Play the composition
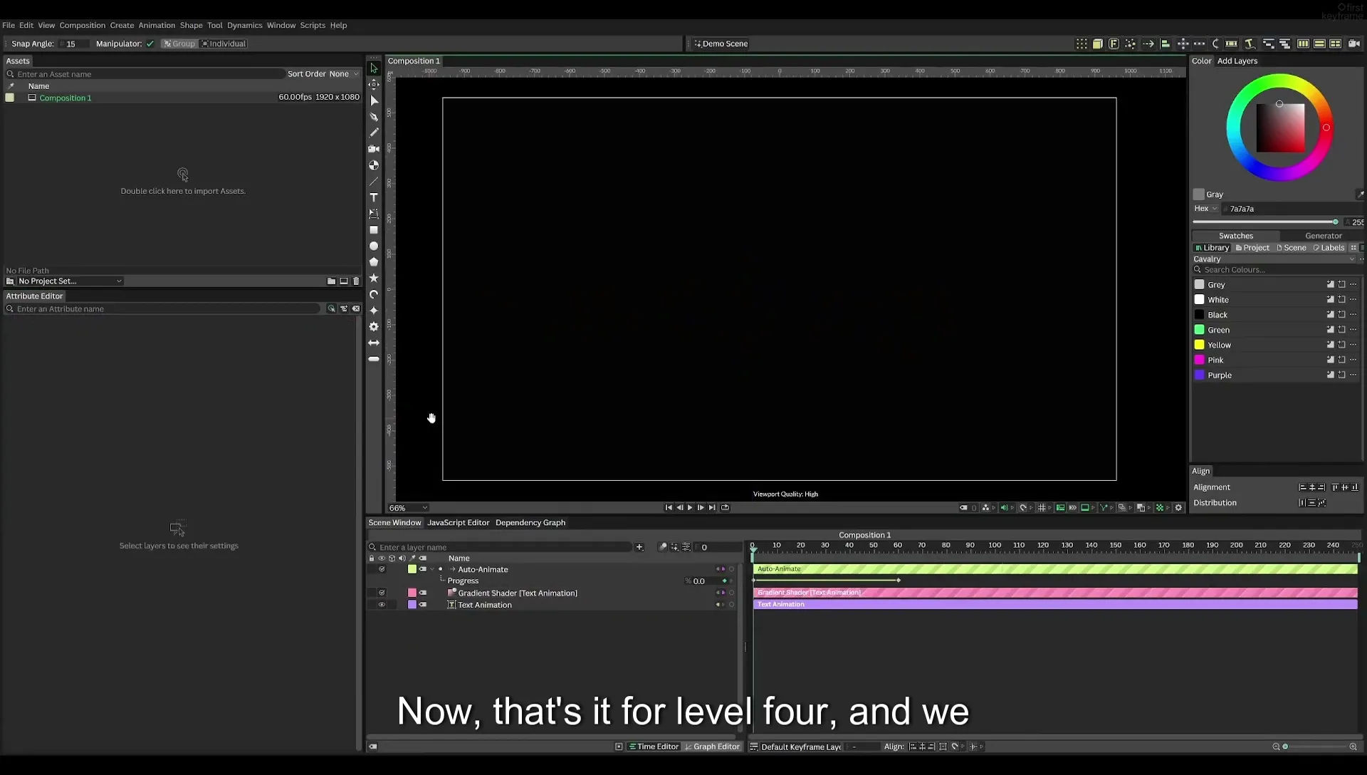This screenshot has width=1367, height=775. coord(690,508)
